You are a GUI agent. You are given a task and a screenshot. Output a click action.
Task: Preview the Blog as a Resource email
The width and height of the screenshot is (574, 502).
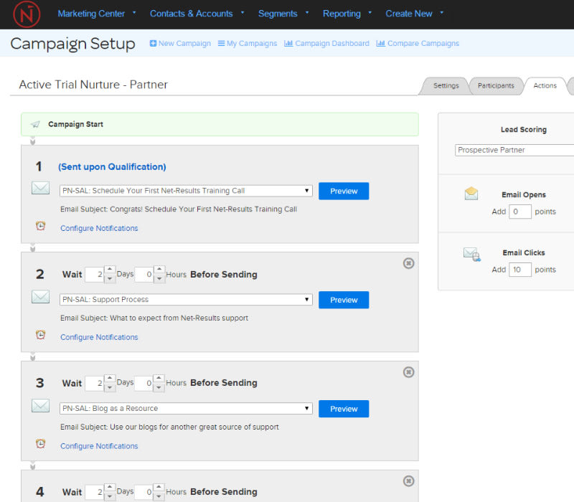pyautogui.click(x=344, y=409)
